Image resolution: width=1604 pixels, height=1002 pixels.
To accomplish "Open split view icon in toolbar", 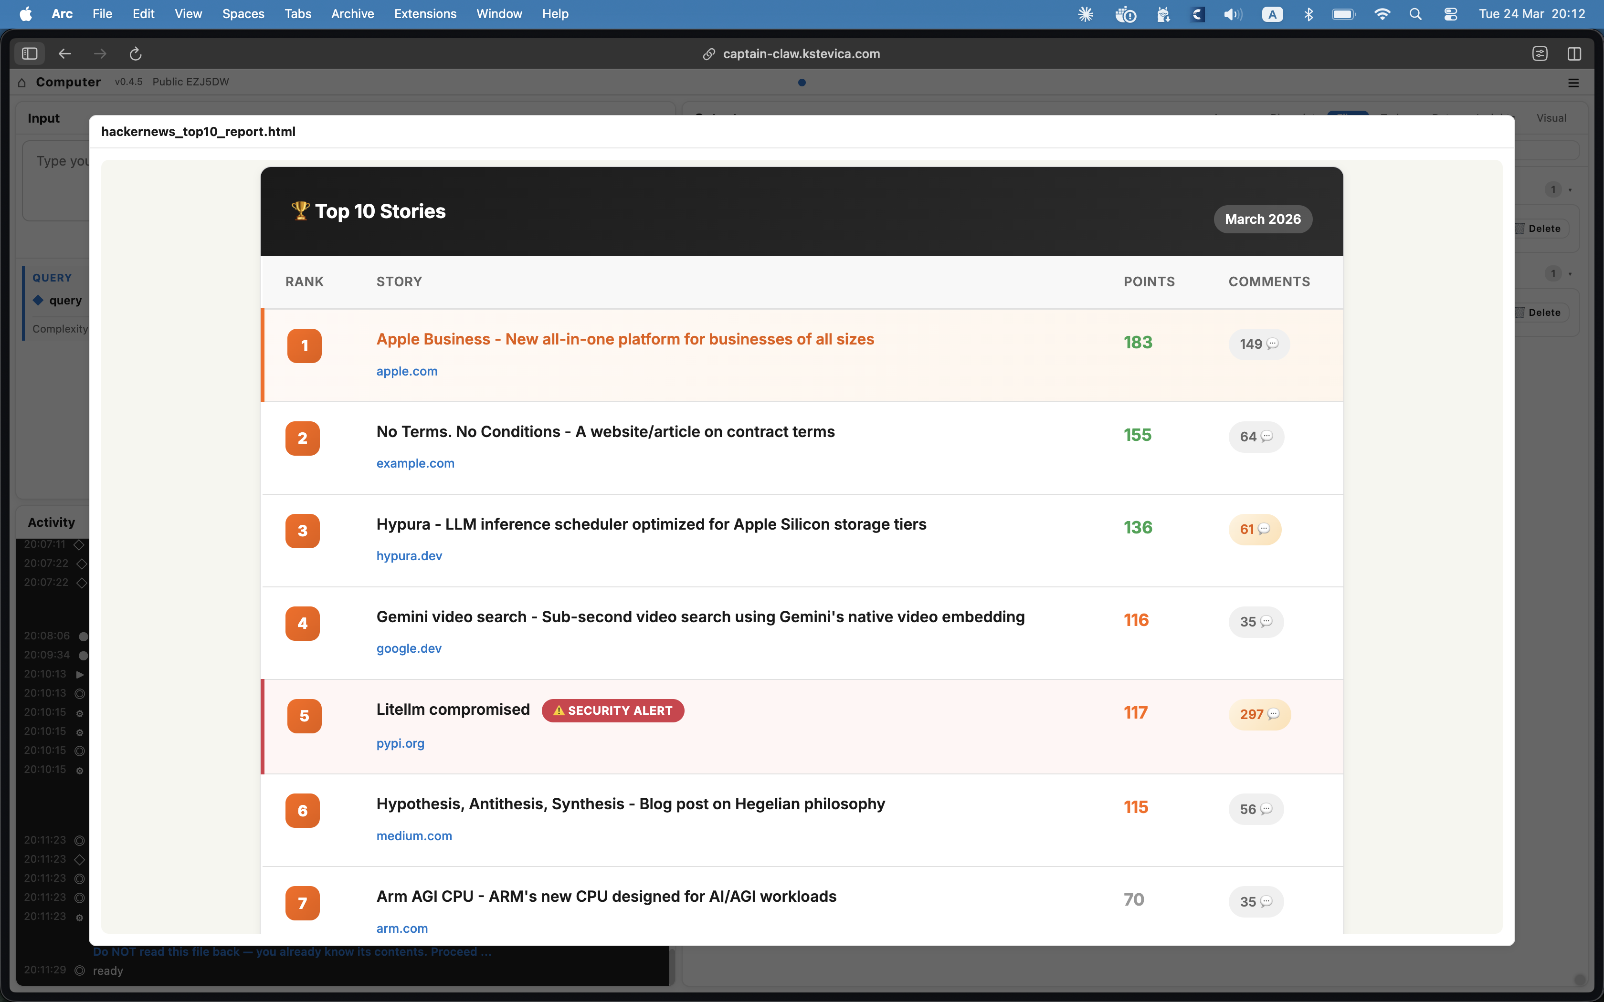I will 1574,53.
